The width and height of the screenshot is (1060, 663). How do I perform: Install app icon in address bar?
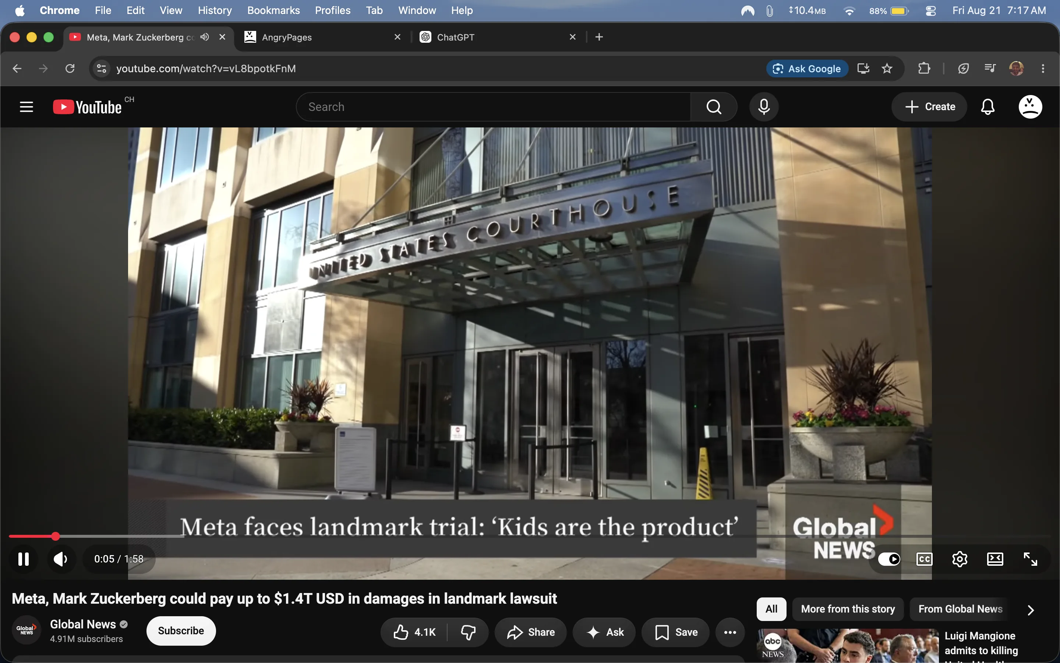click(x=863, y=69)
